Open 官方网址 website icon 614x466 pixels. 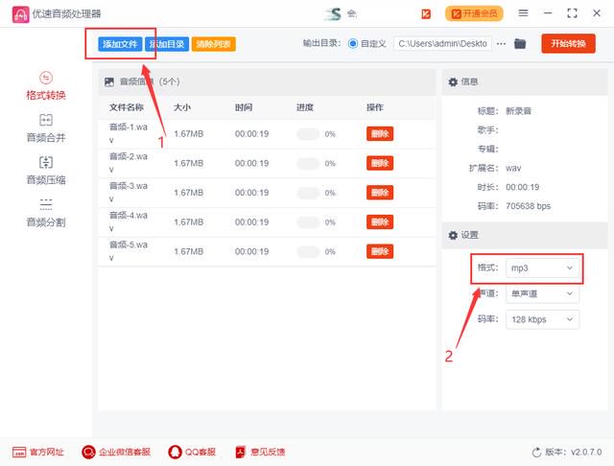pyautogui.click(x=19, y=453)
